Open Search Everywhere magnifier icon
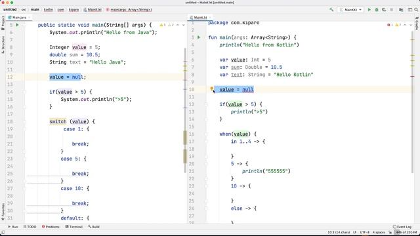420x236 pixels. pyautogui.click(x=416, y=10)
